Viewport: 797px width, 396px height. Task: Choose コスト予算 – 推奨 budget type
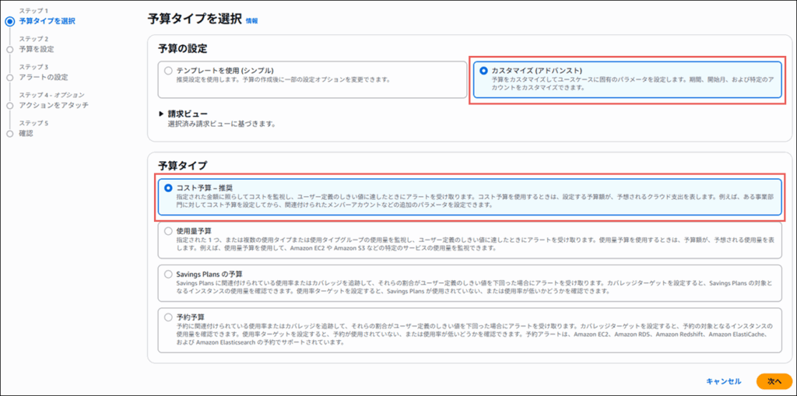[x=168, y=187]
